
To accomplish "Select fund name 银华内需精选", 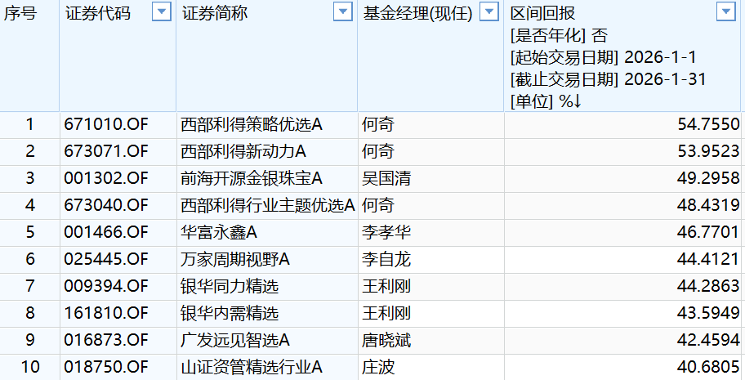I will 230,313.
